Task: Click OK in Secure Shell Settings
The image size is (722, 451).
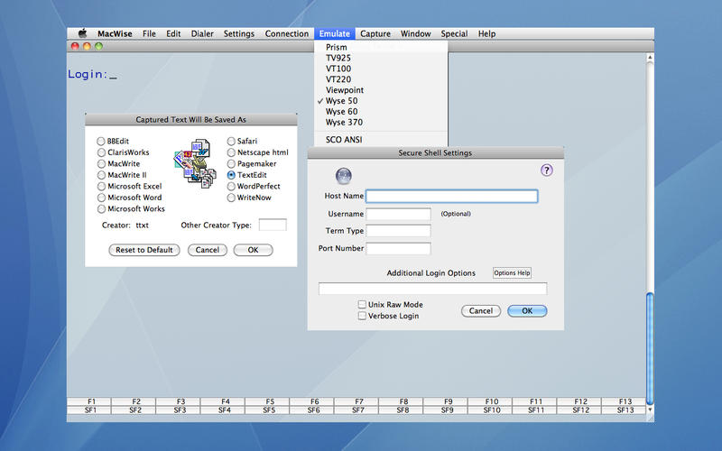Action: pyautogui.click(x=527, y=311)
